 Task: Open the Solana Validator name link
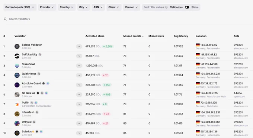32,45
